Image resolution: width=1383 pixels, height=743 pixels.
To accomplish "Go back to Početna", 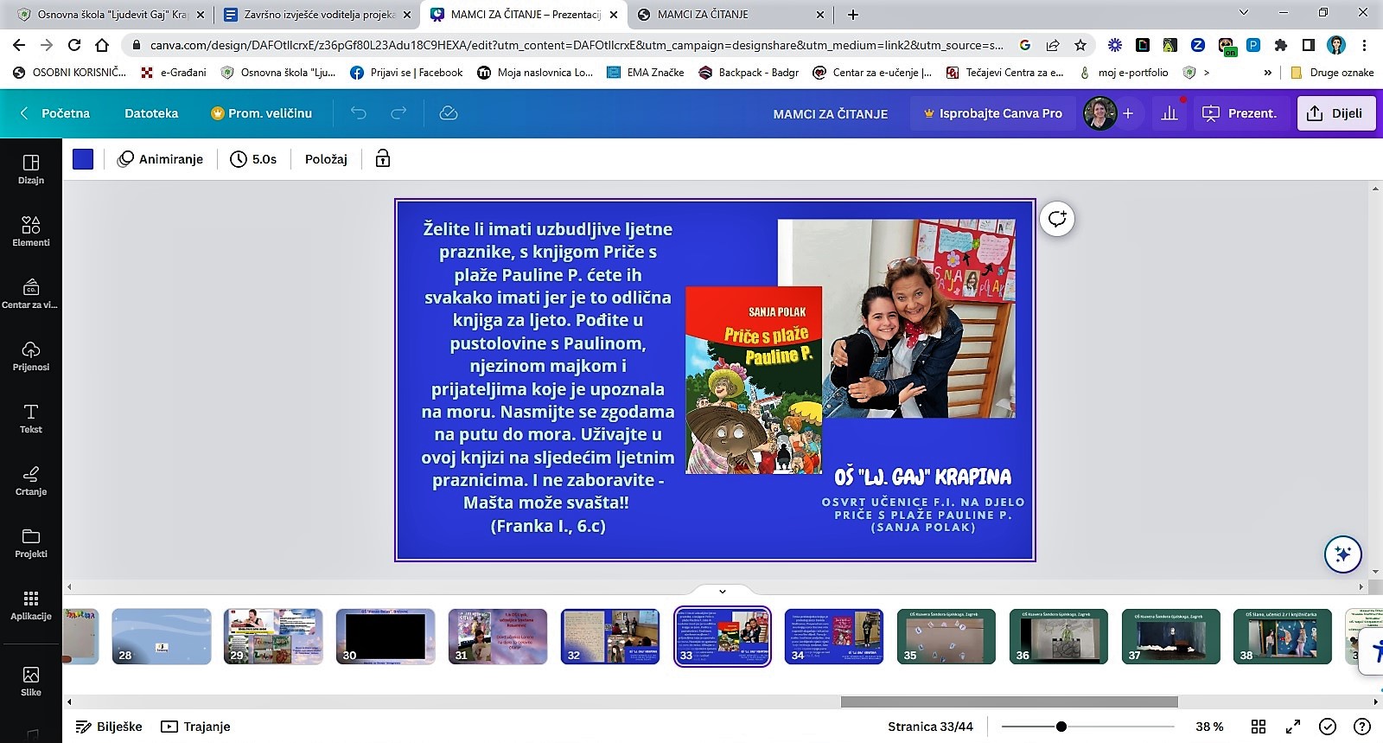I will tap(55, 113).
